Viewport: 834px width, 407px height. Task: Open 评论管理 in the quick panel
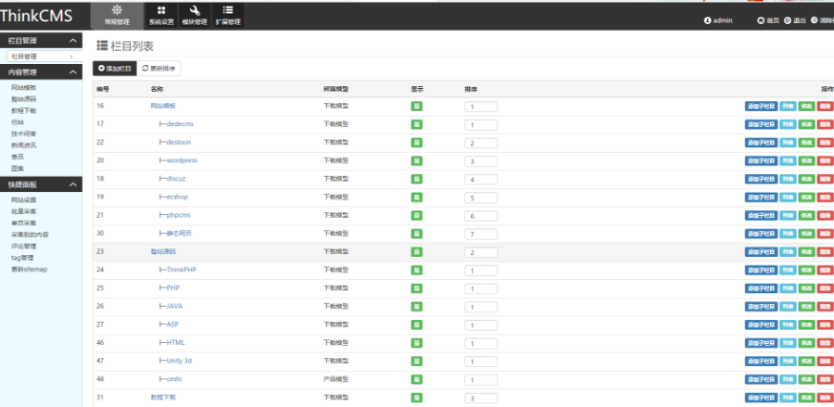coord(24,247)
